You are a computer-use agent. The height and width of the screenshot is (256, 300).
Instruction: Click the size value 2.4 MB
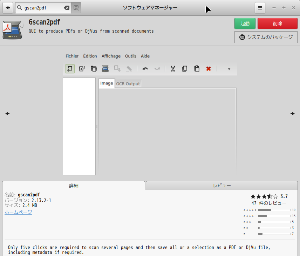tap(30, 205)
